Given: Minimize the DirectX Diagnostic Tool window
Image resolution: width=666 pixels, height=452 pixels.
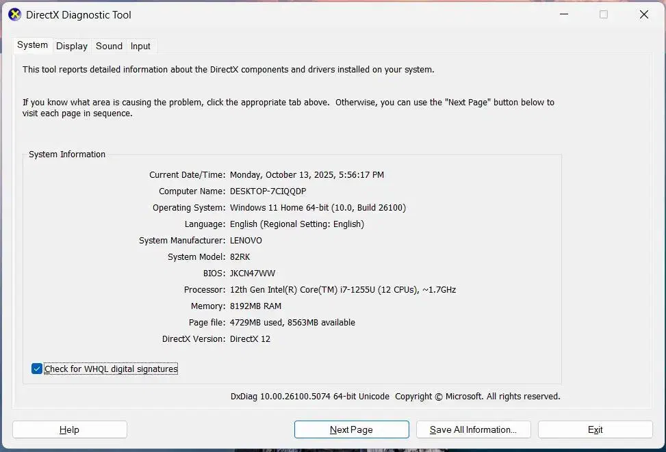Looking at the screenshot, I should pyautogui.click(x=564, y=14).
